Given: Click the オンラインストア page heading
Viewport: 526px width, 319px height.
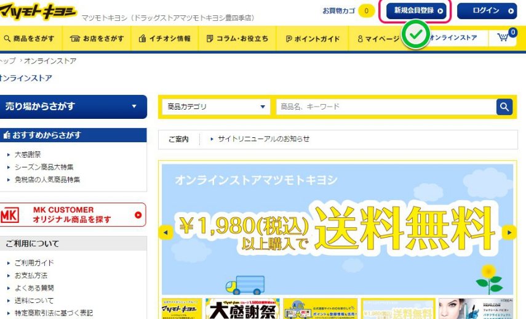Looking at the screenshot, I should (26, 78).
